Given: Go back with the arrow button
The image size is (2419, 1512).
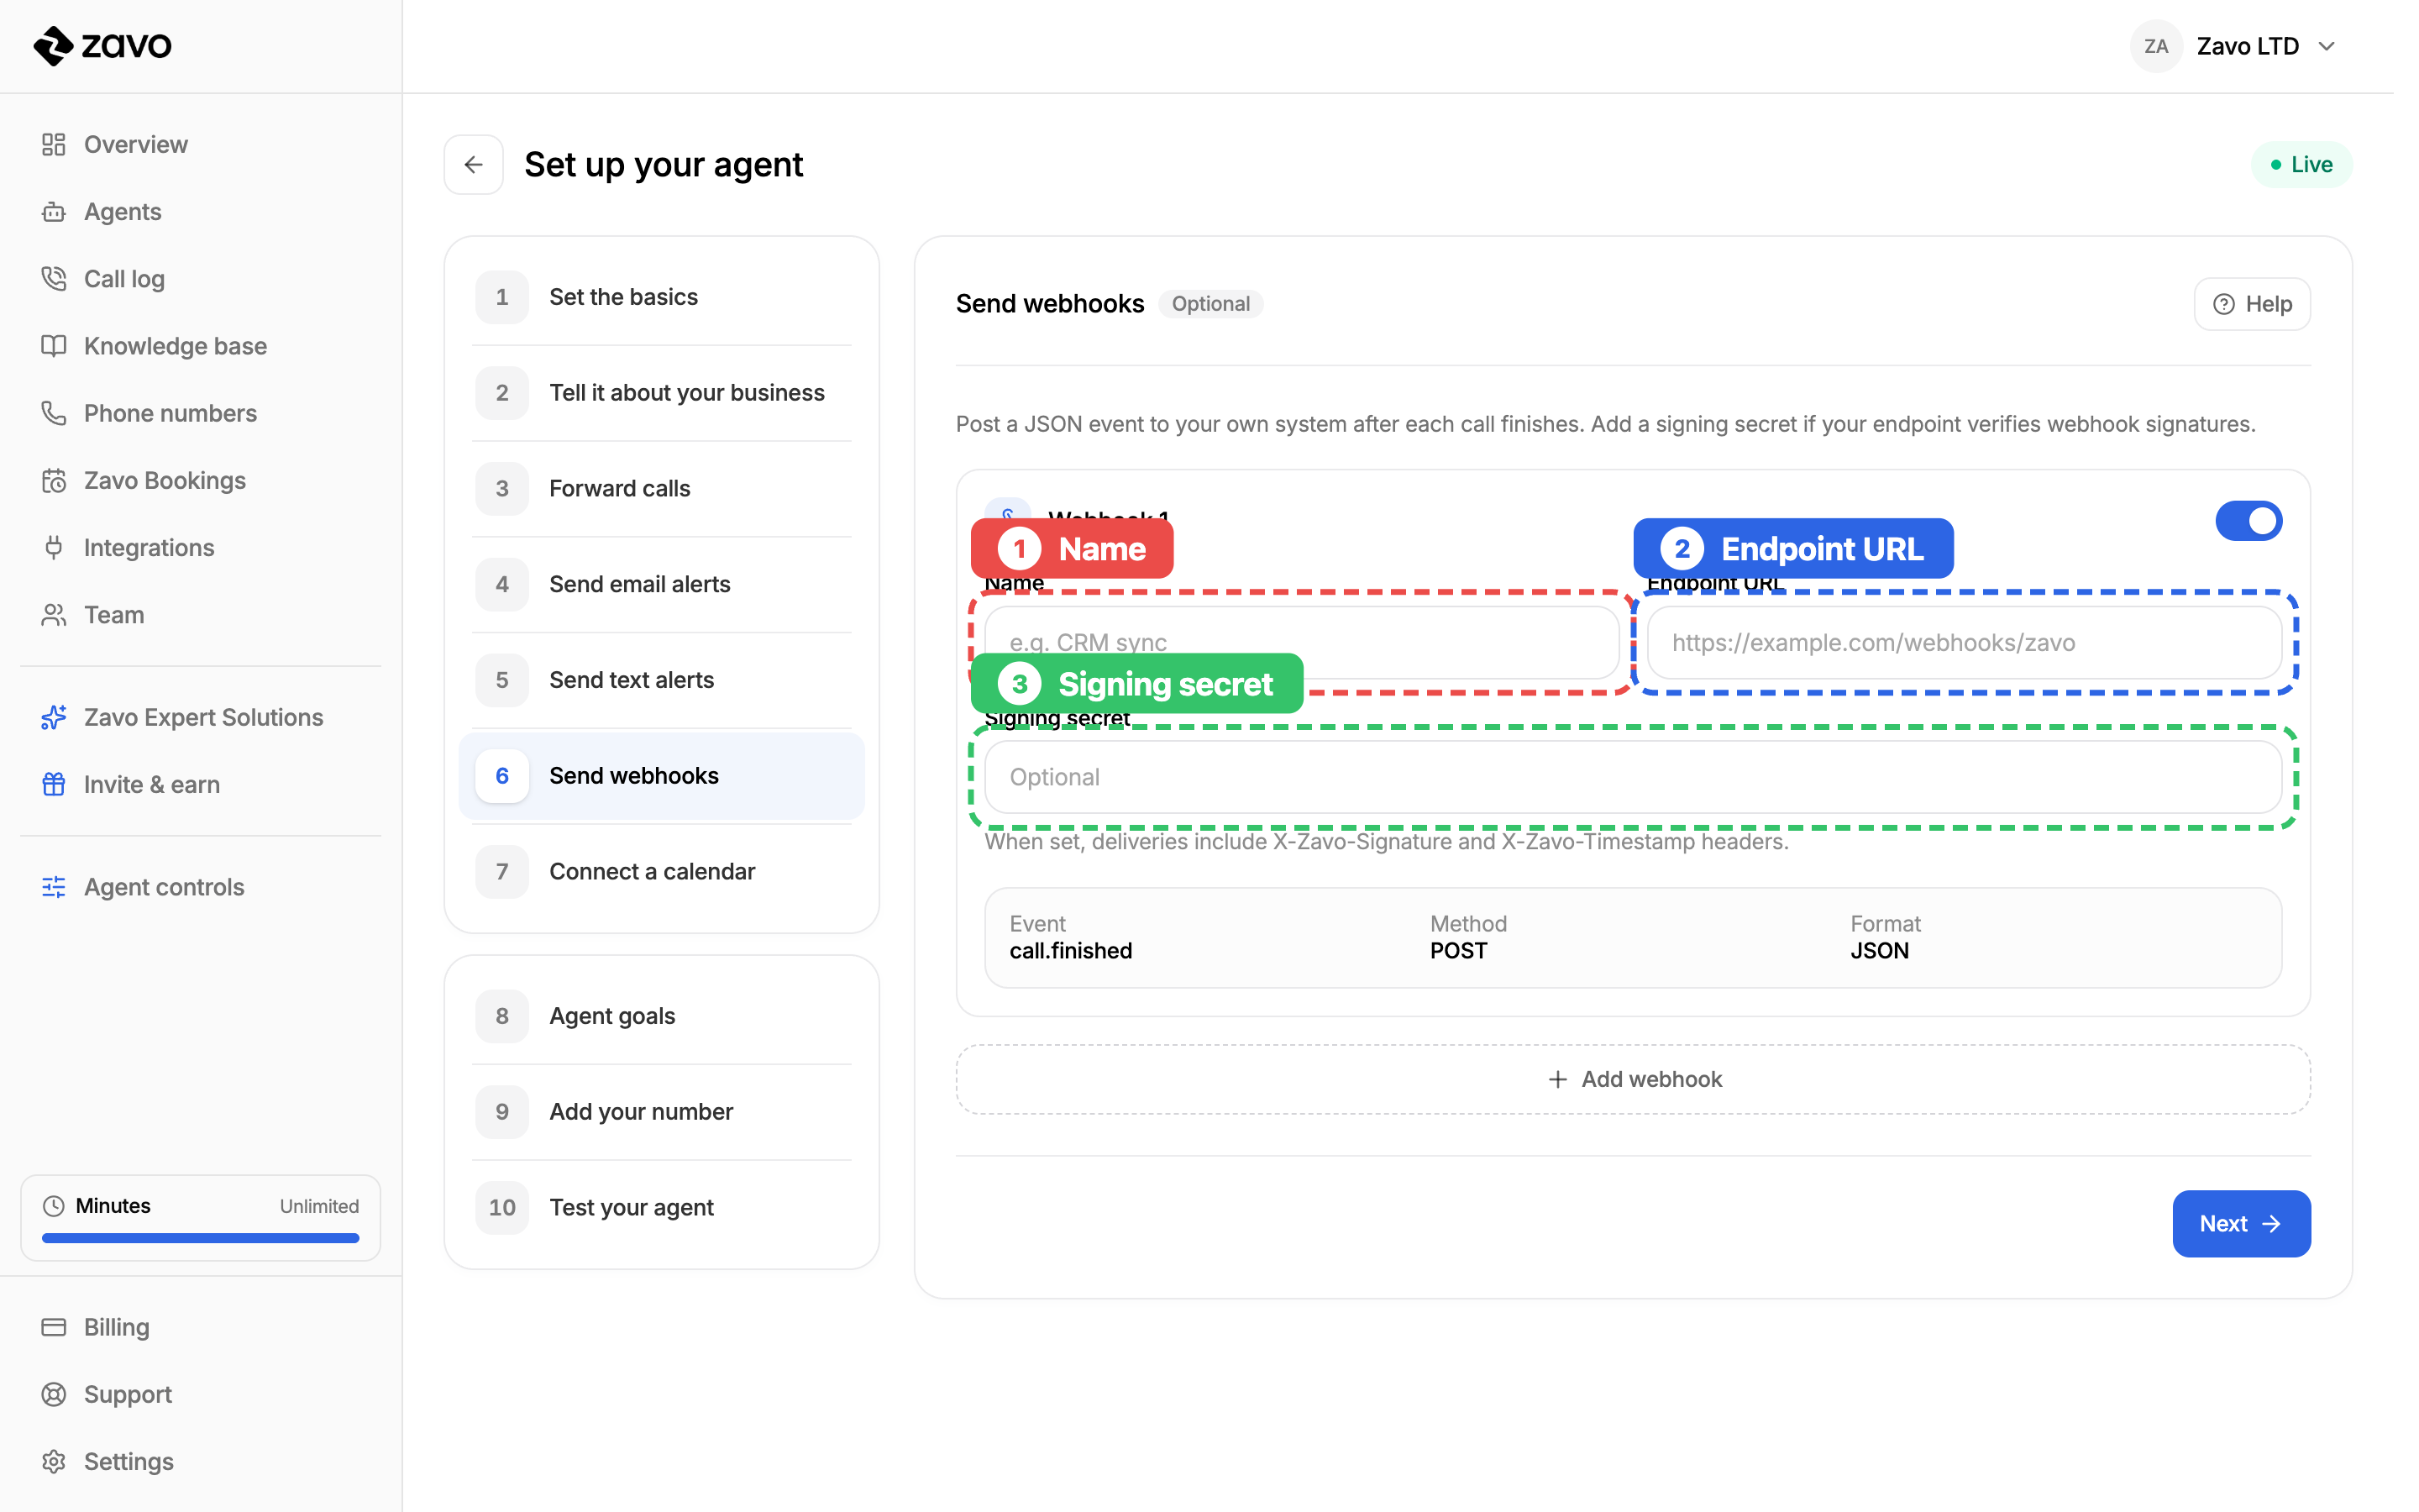Looking at the screenshot, I should coord(474,164).
